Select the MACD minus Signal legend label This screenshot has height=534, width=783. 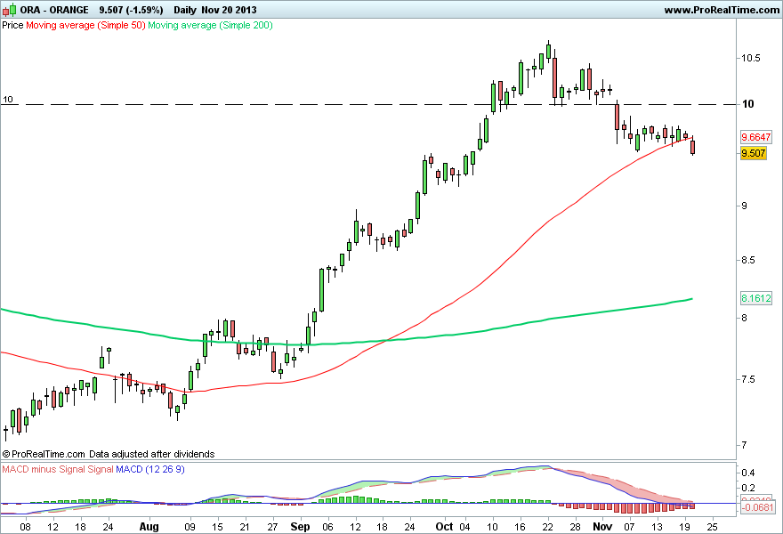click(x=58, y=469)
